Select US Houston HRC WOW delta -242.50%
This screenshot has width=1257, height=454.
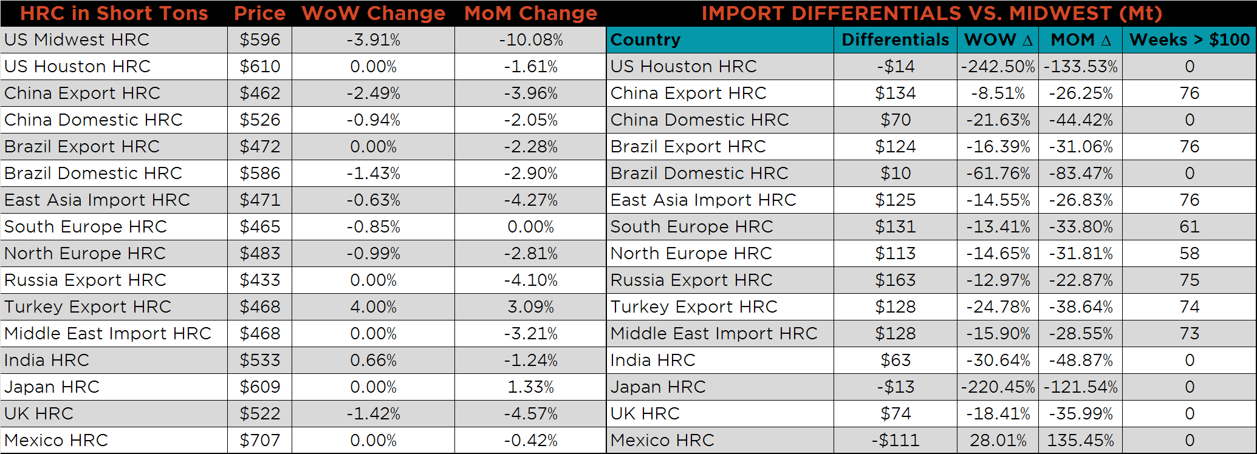998,67
